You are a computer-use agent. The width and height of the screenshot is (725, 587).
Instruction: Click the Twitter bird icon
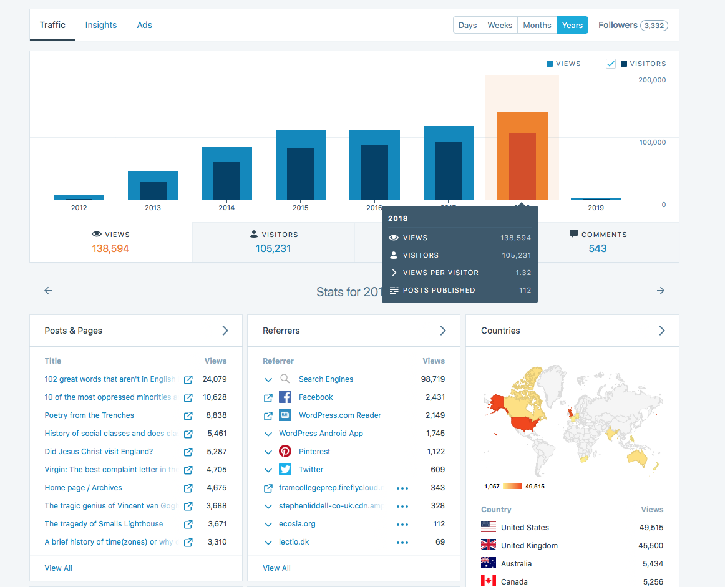[285, 470]
